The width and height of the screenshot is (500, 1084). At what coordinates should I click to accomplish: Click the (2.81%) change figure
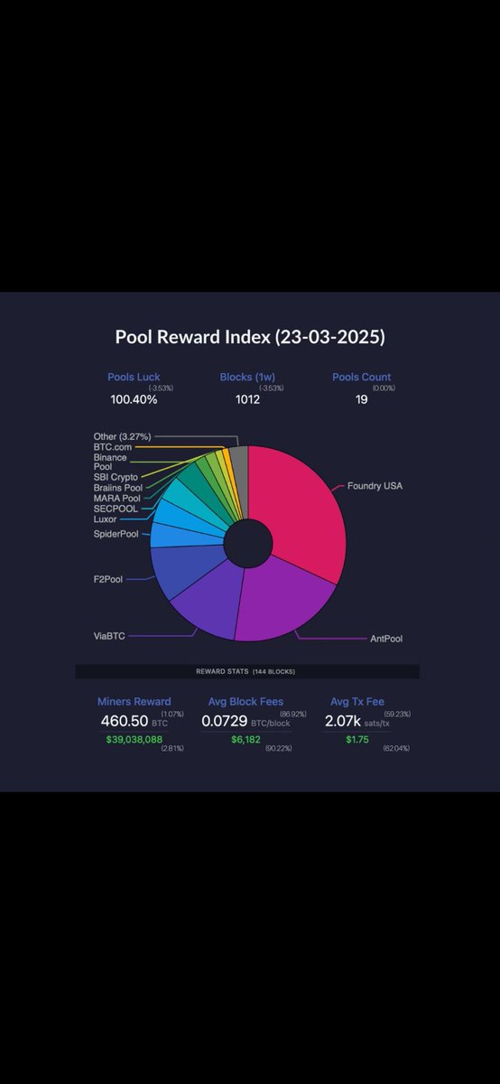click(172, 749)
